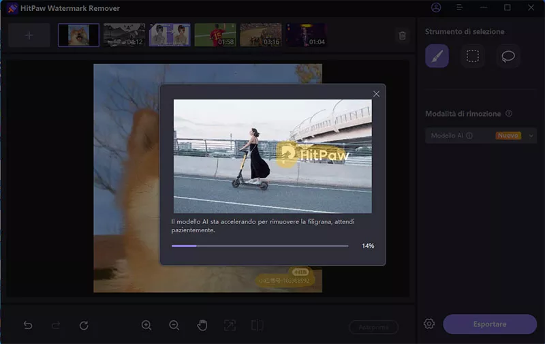Select the lasso selection tool
This screenshot has height=344, width=545.
coord(508,57)
